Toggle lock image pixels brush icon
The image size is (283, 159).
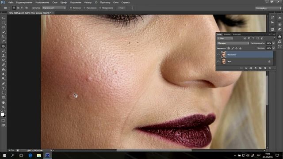(x=233, y=48)
